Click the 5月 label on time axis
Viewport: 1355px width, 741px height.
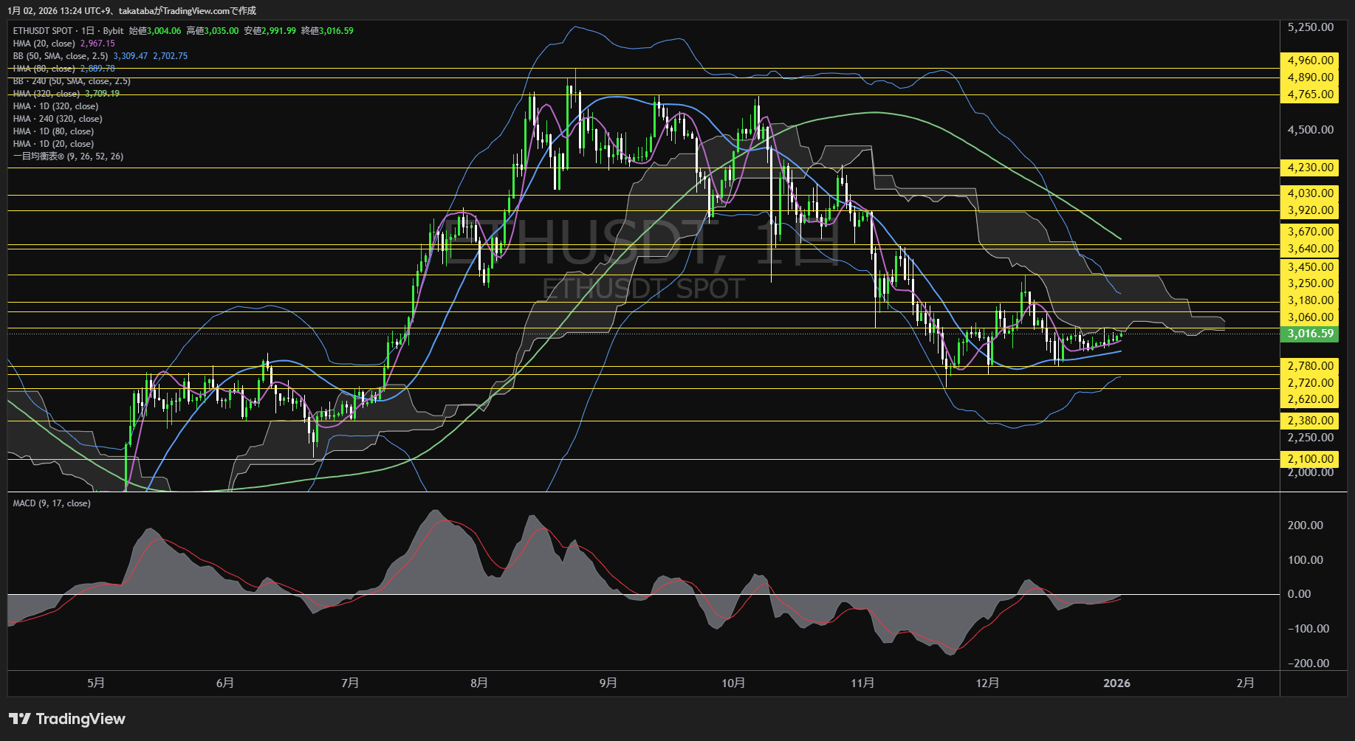point(95,683)
